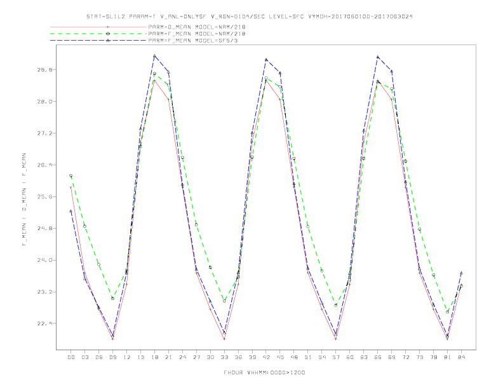Click the triangle marker on blue legend line
The height and width of the screenshot is (389, 503).
[108, 41]
